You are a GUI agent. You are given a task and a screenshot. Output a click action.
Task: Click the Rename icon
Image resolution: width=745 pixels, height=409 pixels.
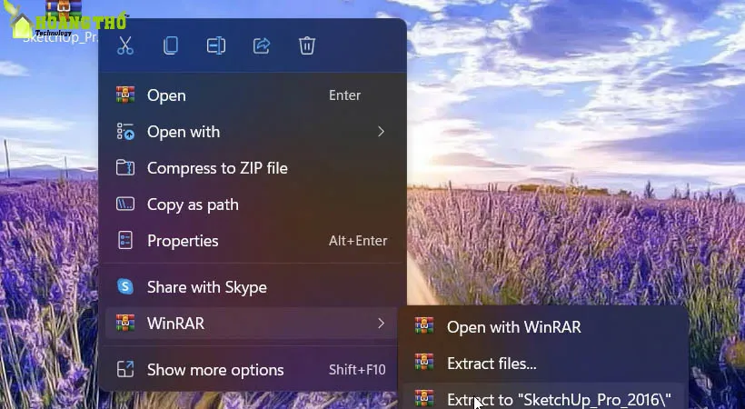point(216,45)
